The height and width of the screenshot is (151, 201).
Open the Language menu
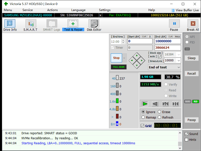(x=78, y=10)
